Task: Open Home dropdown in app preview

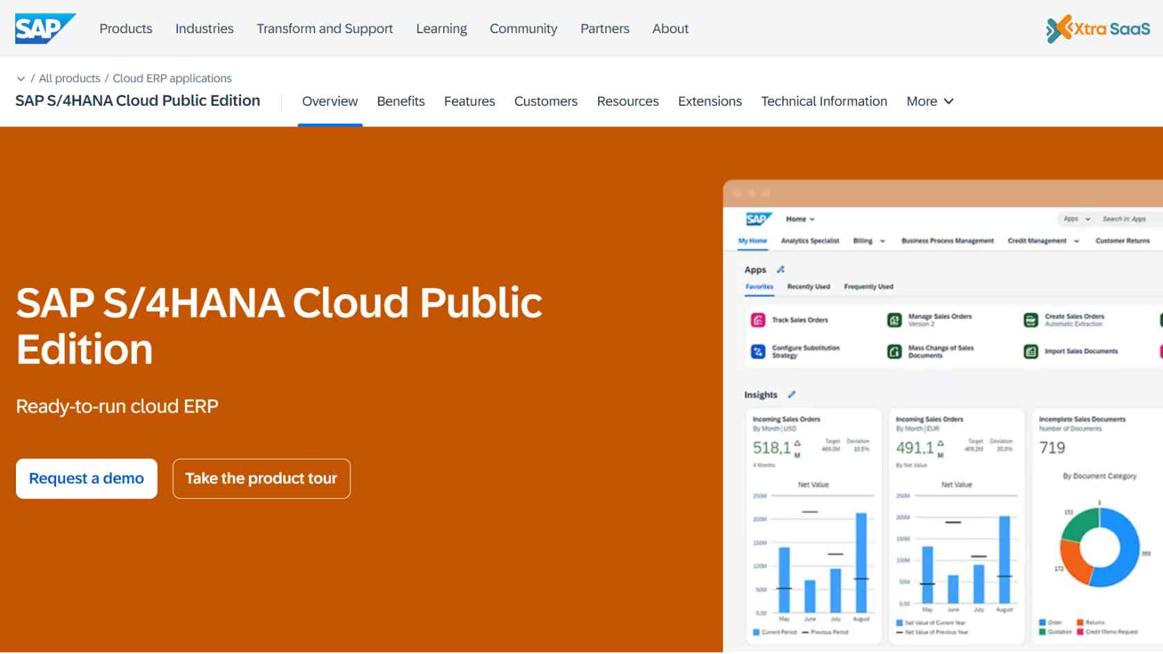Action: pos(800,219)
